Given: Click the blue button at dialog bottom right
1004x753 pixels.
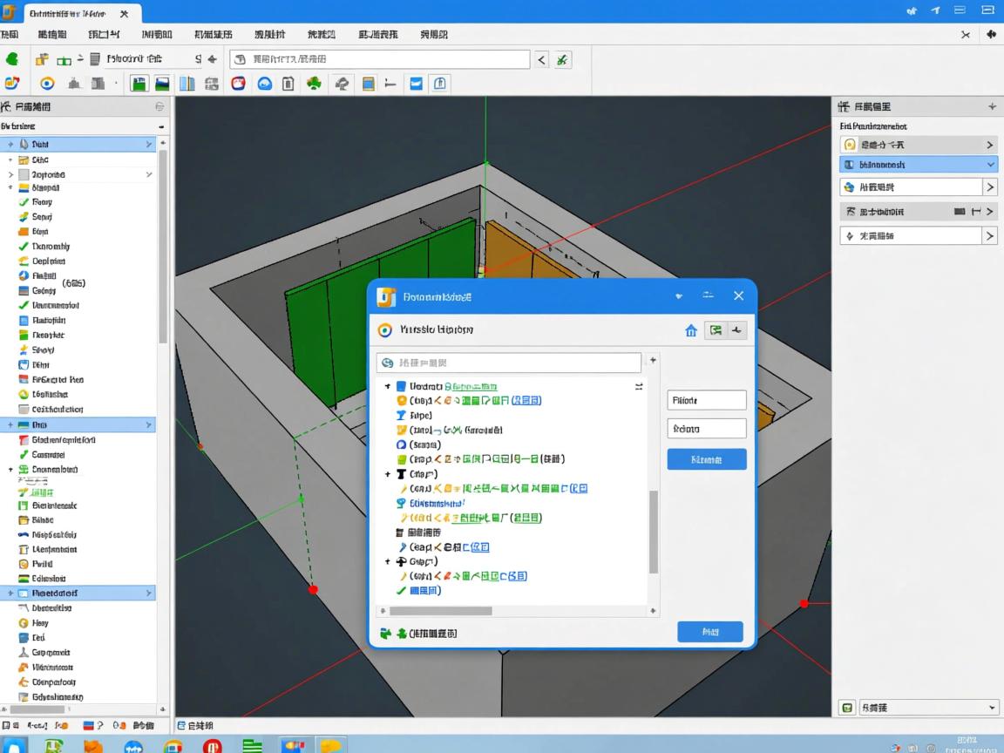Looking at the screenshot, I should click(709, 632).
